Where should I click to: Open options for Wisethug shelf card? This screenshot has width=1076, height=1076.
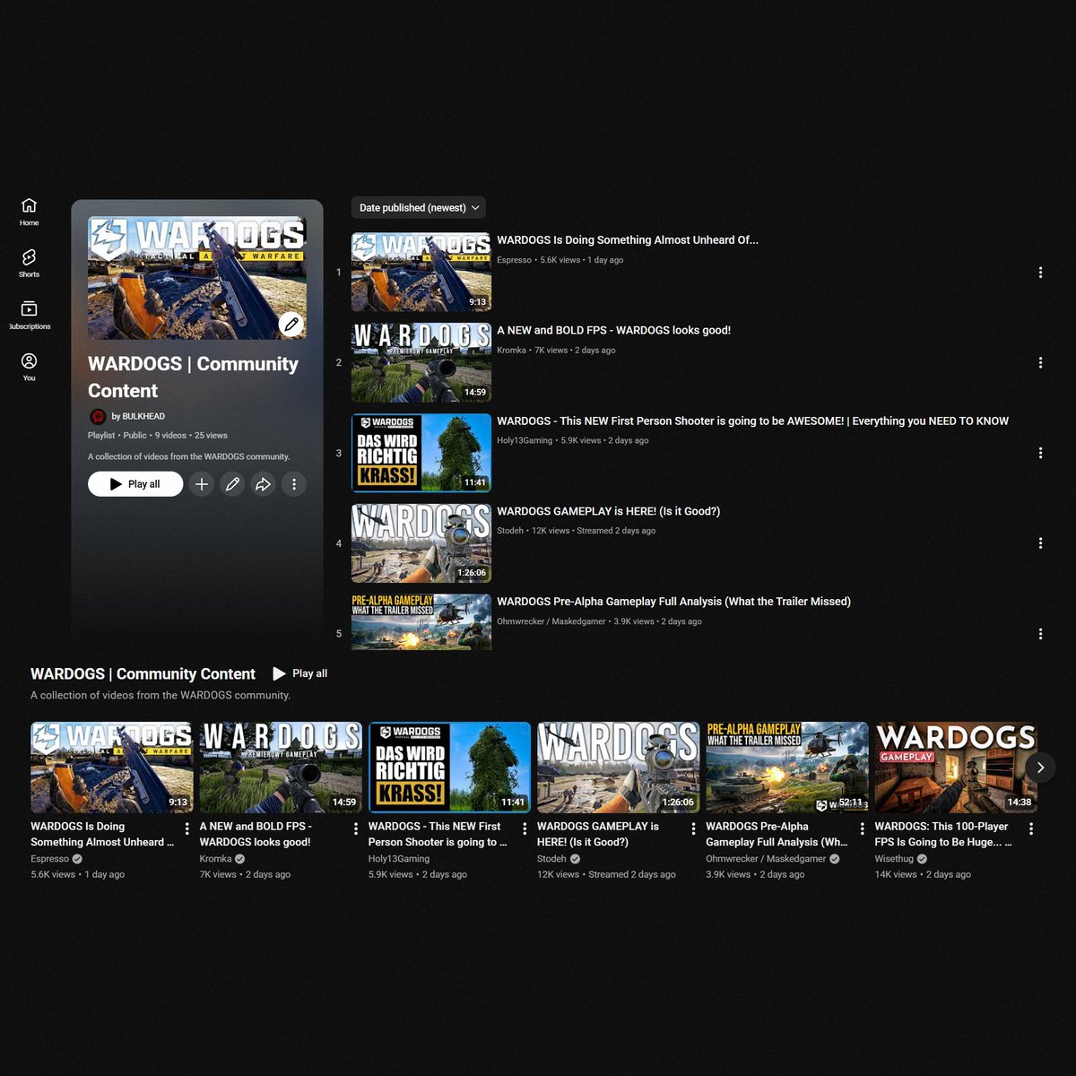1031,829
